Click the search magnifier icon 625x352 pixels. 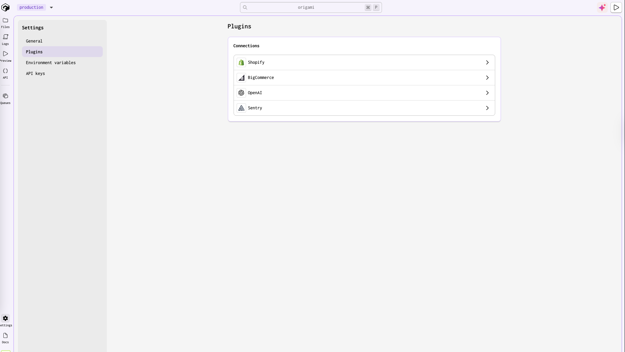(x=245, y=7)
